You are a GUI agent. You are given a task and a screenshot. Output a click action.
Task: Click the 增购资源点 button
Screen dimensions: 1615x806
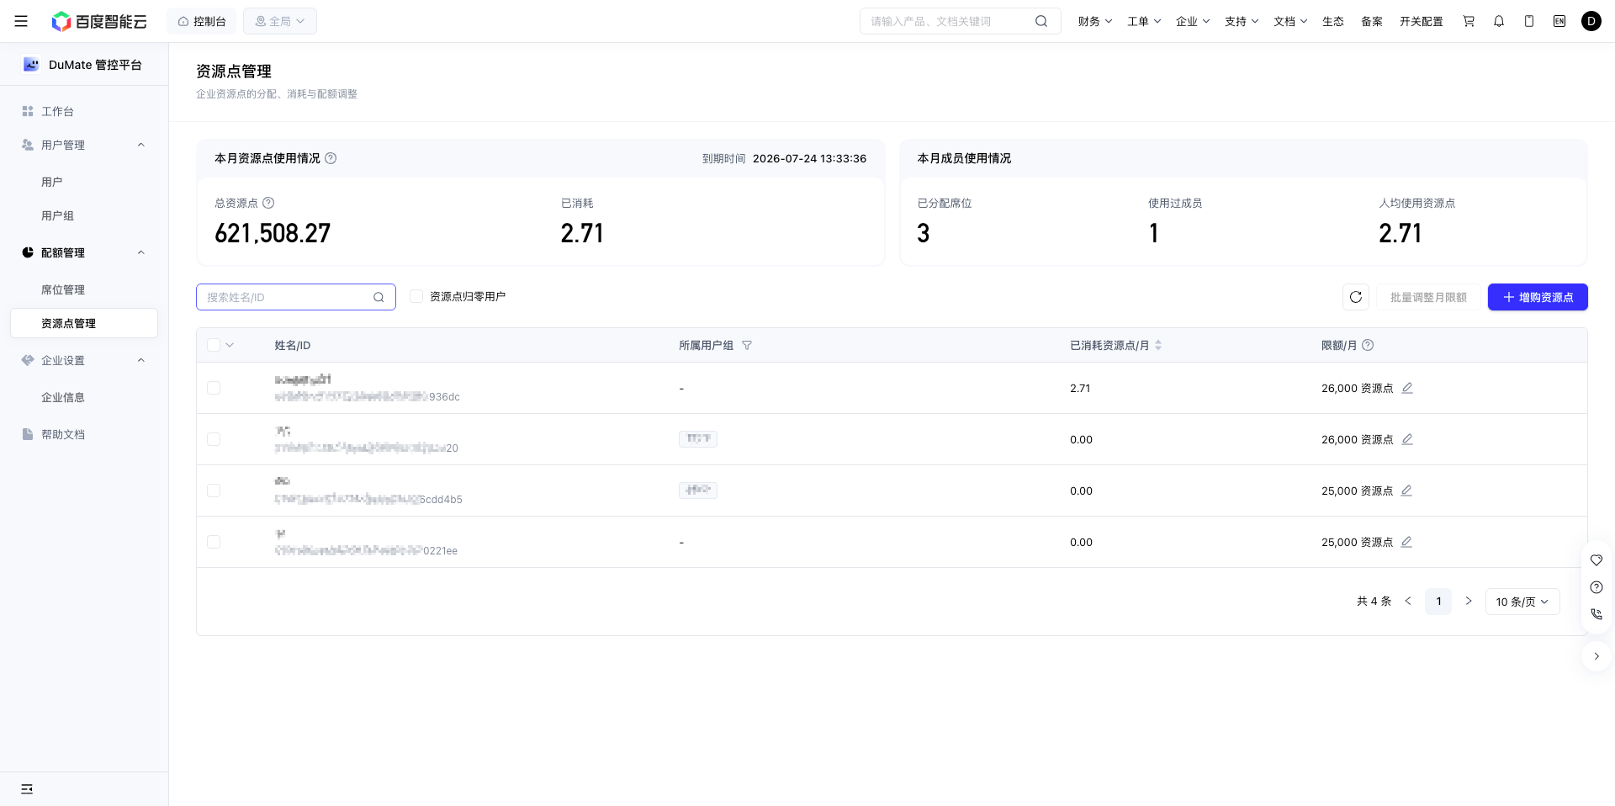click(x=1538, y=297)
